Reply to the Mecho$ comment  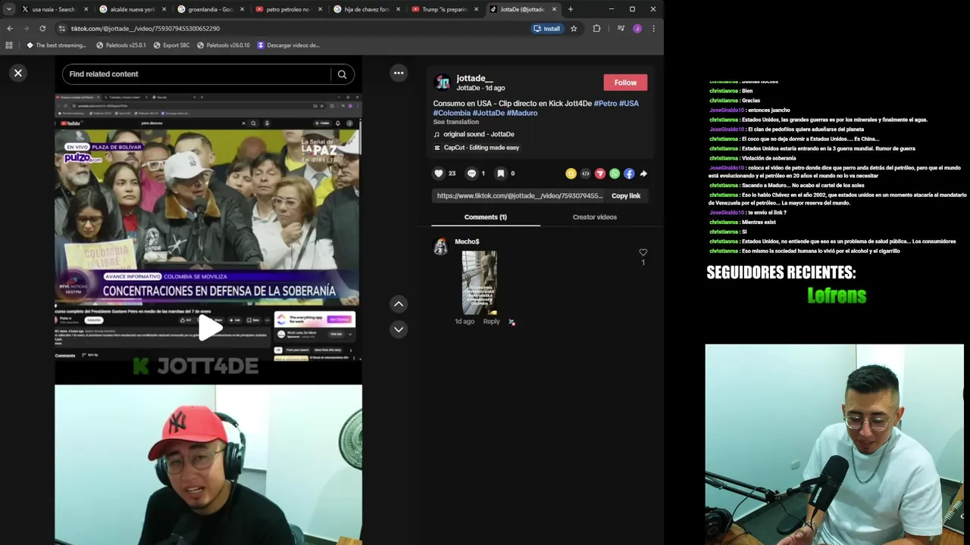[x=491, y=321]
